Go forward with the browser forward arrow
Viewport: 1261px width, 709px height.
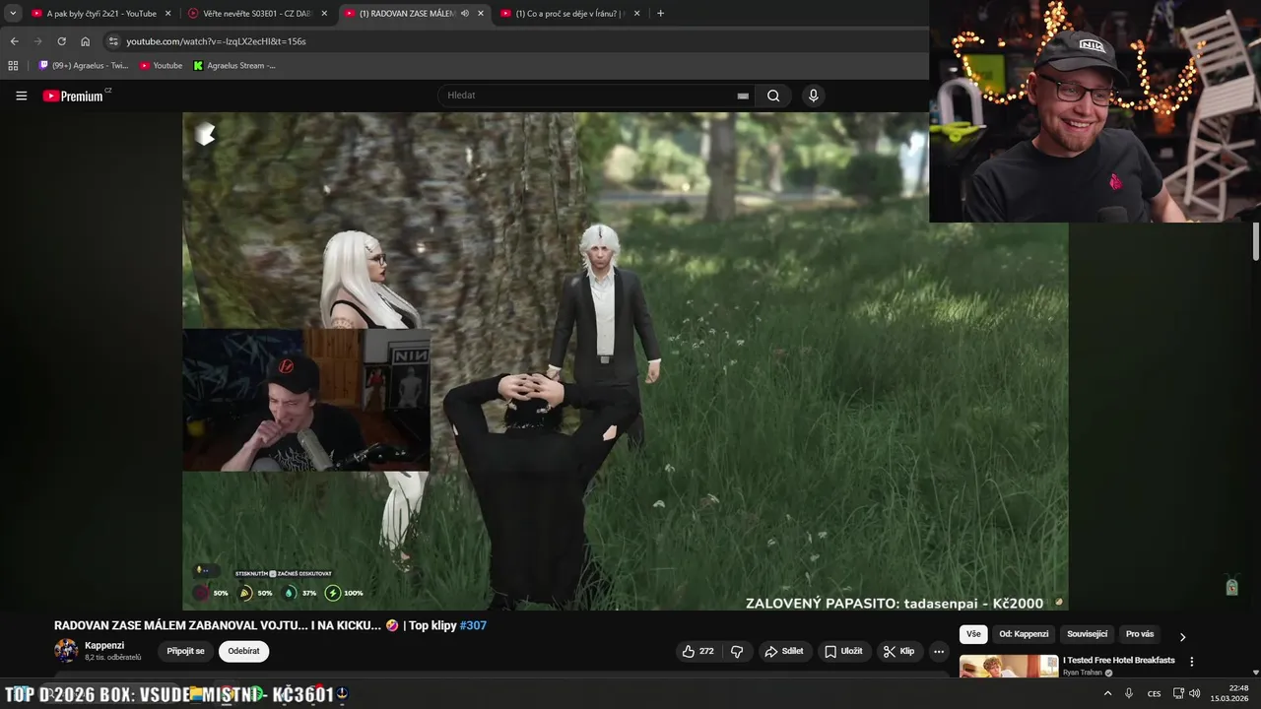37,41
